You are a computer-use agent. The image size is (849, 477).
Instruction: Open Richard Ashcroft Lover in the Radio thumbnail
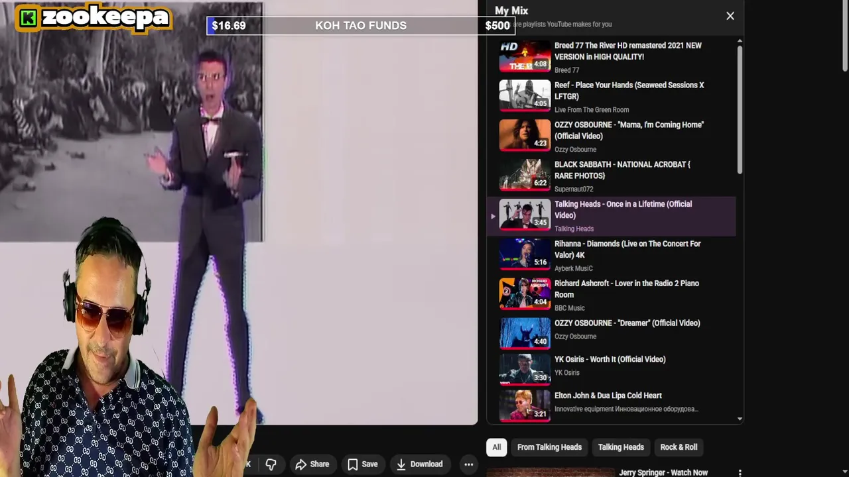pos(525,294)
